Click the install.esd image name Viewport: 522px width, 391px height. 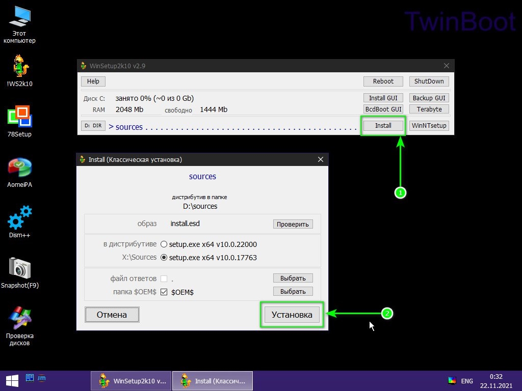pyautogui.click(x=185, y=224)
